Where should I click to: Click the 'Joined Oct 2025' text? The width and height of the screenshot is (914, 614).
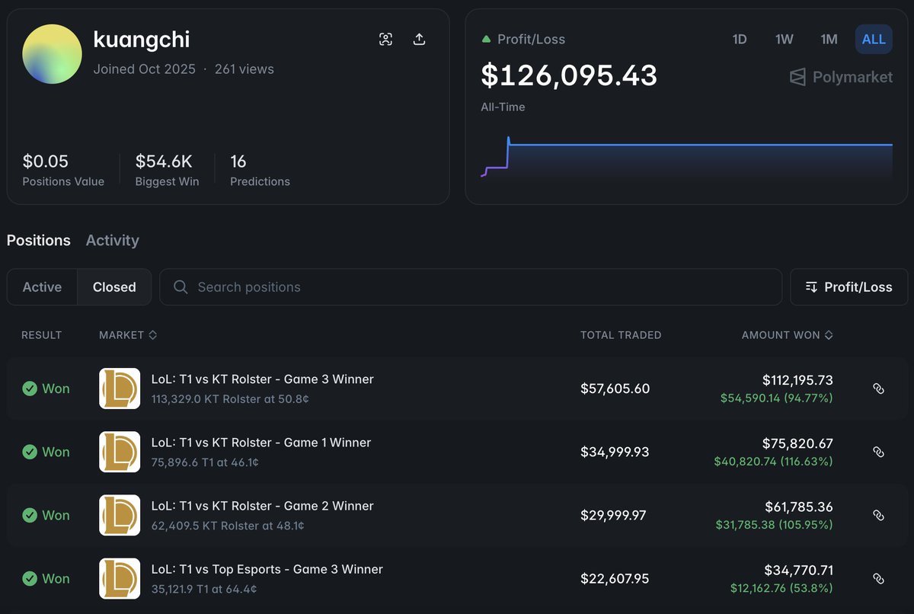[x=144, y=69]
